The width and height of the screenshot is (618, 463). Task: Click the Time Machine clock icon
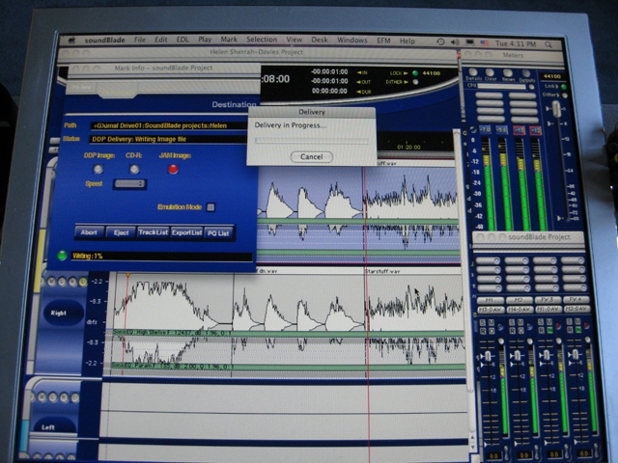(440, 41)
